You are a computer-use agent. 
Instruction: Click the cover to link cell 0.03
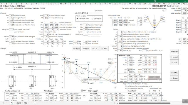click(184, 8)
